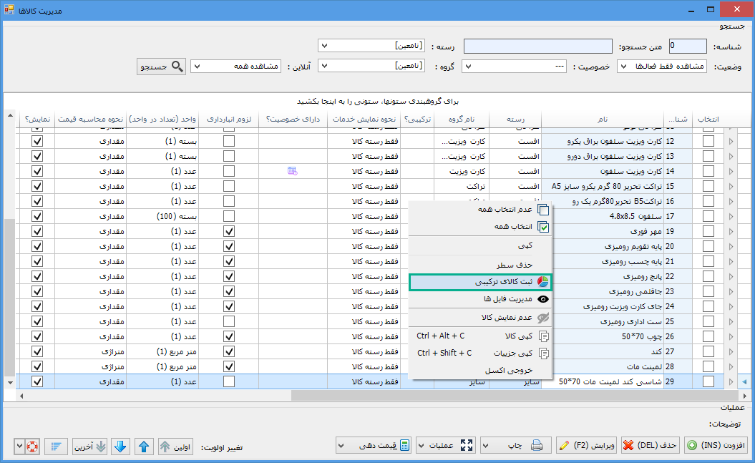The height and width of the screenshot is (463, 755).
Task: Open the online (آنلاین) combo box
Action: click(x=235, y=67)
